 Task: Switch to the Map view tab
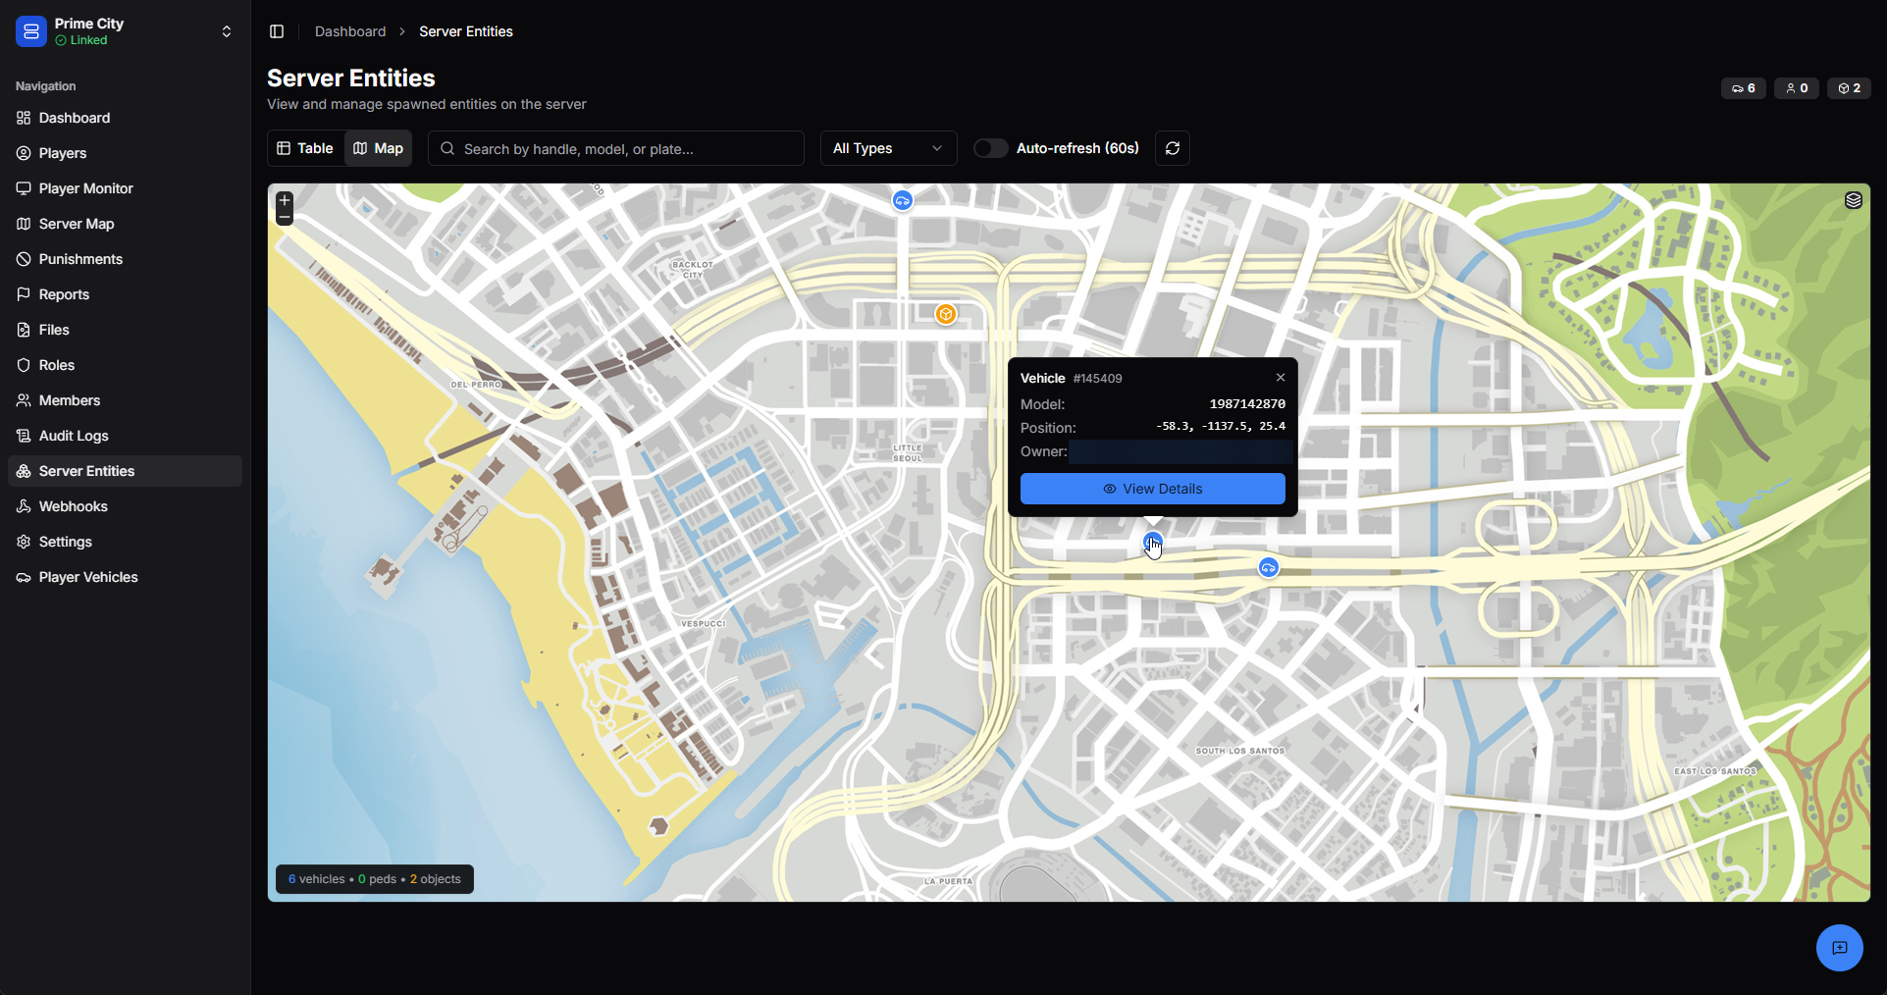(x=379, y=148)
